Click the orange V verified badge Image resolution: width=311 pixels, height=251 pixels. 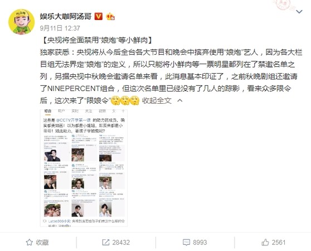tap(99, 17)
